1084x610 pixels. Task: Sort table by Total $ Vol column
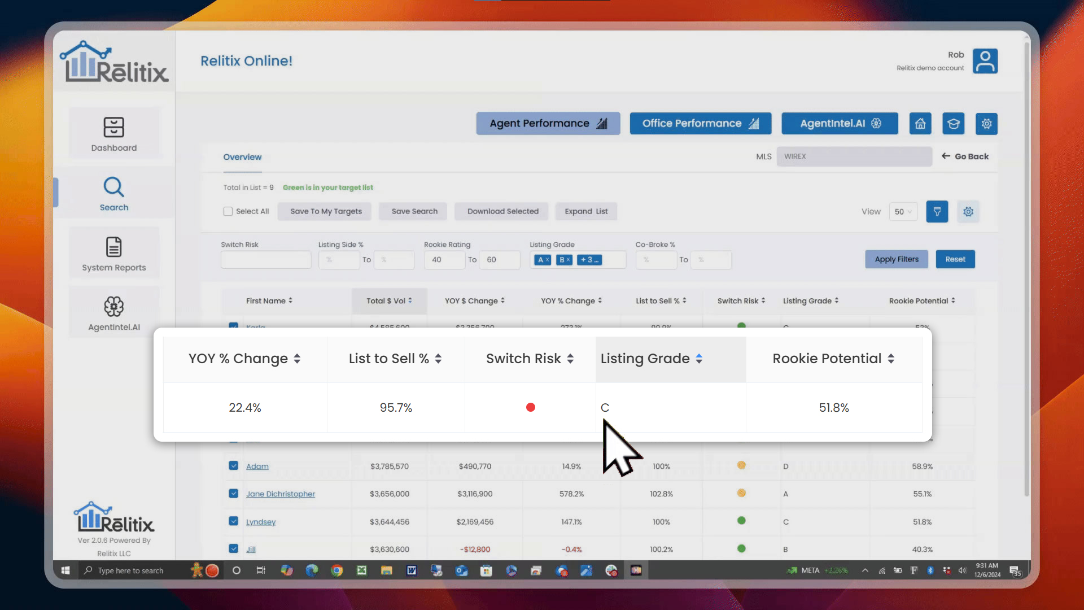[390, 300]
